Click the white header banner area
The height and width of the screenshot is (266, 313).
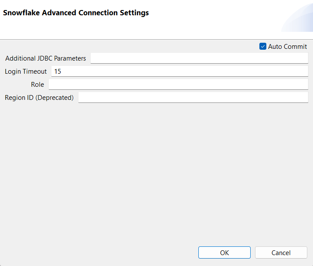[x=174, y=26]
